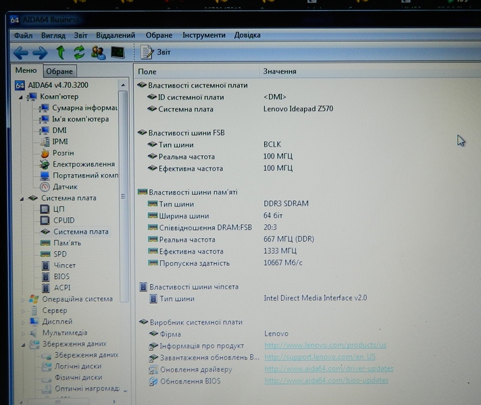The height and width of the screenshot is (405, 481).
Task: Open the Файл menu
Action: click(x=23, y=35)
